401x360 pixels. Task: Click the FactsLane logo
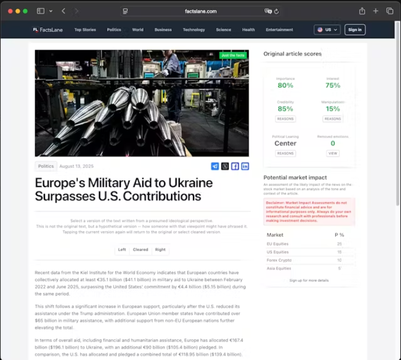coord(48,29)
